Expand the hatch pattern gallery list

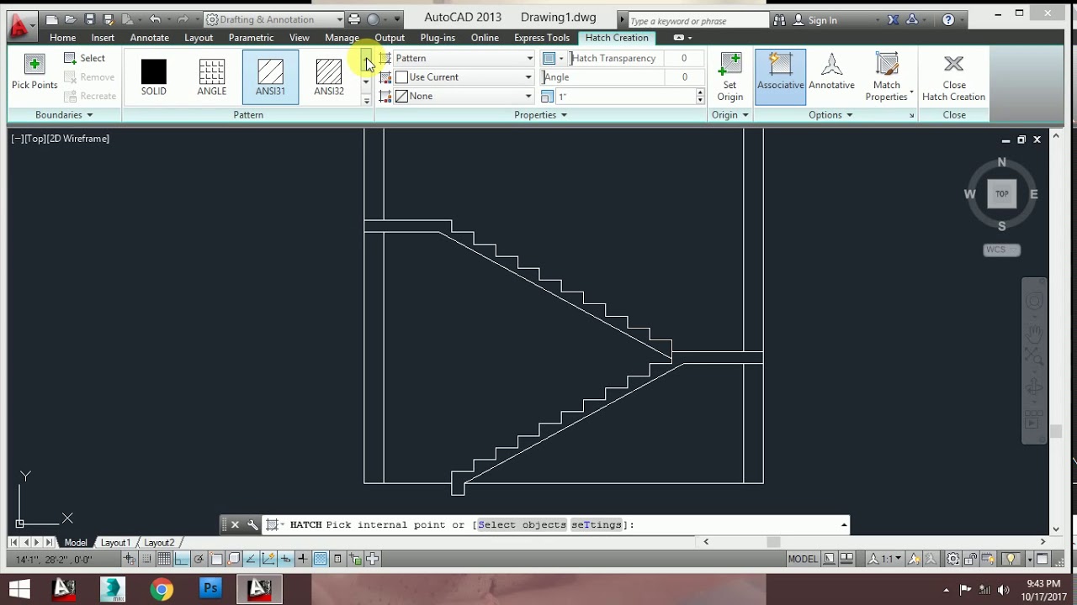(x=366, y=101)
